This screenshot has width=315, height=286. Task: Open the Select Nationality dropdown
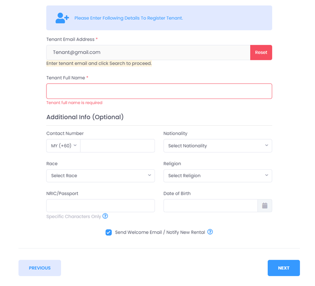(x=218, y=145)
